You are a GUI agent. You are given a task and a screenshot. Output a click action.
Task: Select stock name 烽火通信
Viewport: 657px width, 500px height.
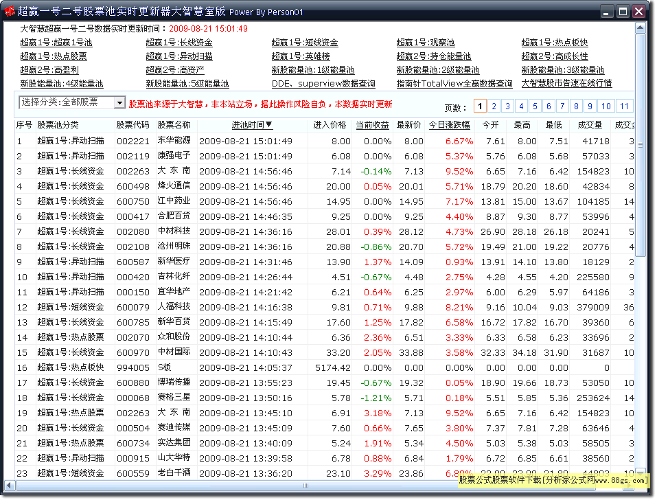tap(174, 185)
